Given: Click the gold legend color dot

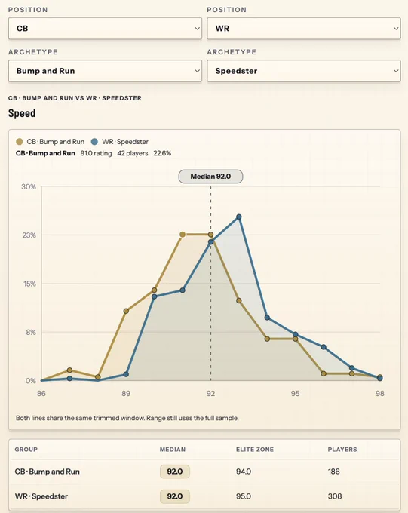Looking at the screenshot, I should pyautogui.click(x=20, y=142).
